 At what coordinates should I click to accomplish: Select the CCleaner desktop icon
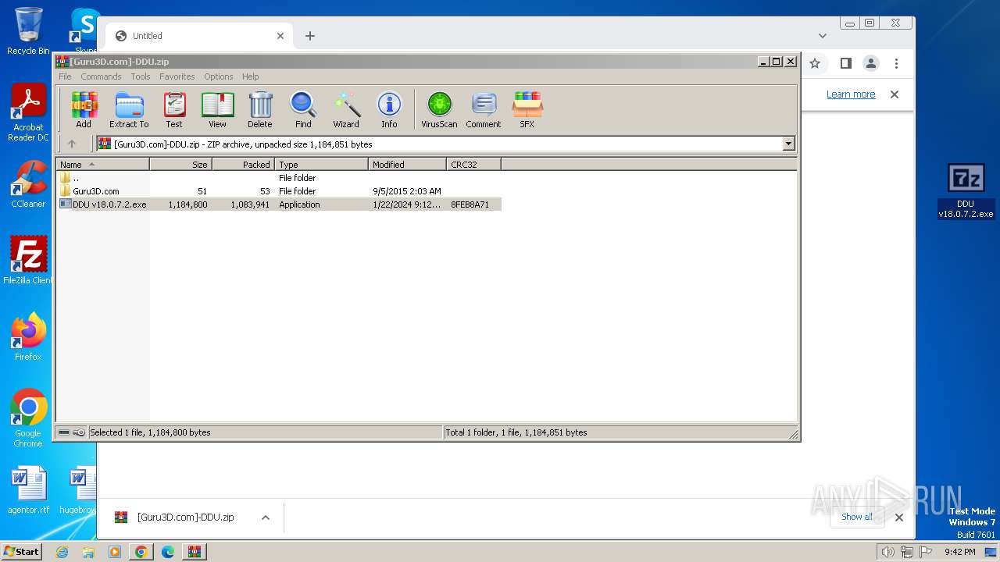28,184
